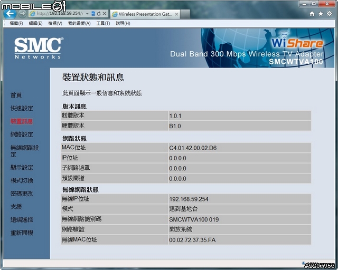This screenshot has width=338, height=270.
Task: Click the 韌體版本 row label
Action: tap(73, 115)
